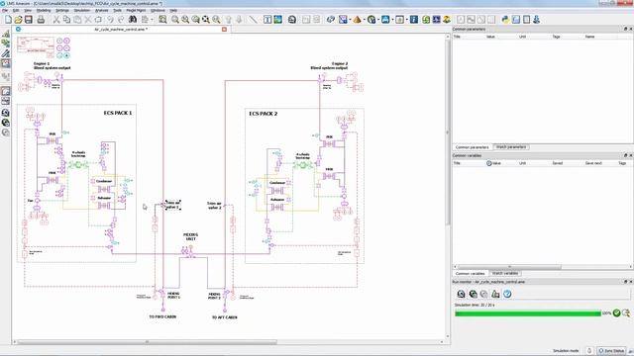Select the Trim air valve 1 component
The width and height of the screenshot is (634, 356).
pyautogui.click(x=163, y=205)
